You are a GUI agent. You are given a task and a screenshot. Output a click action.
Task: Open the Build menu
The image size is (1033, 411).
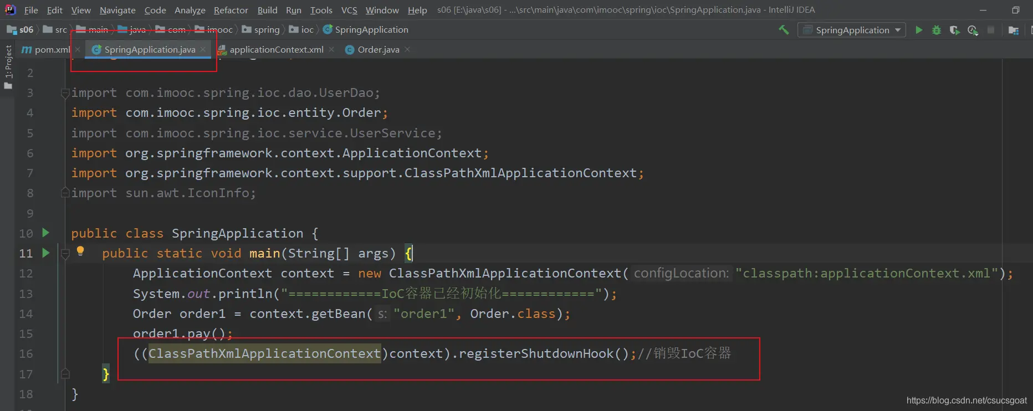pos(267,10)
